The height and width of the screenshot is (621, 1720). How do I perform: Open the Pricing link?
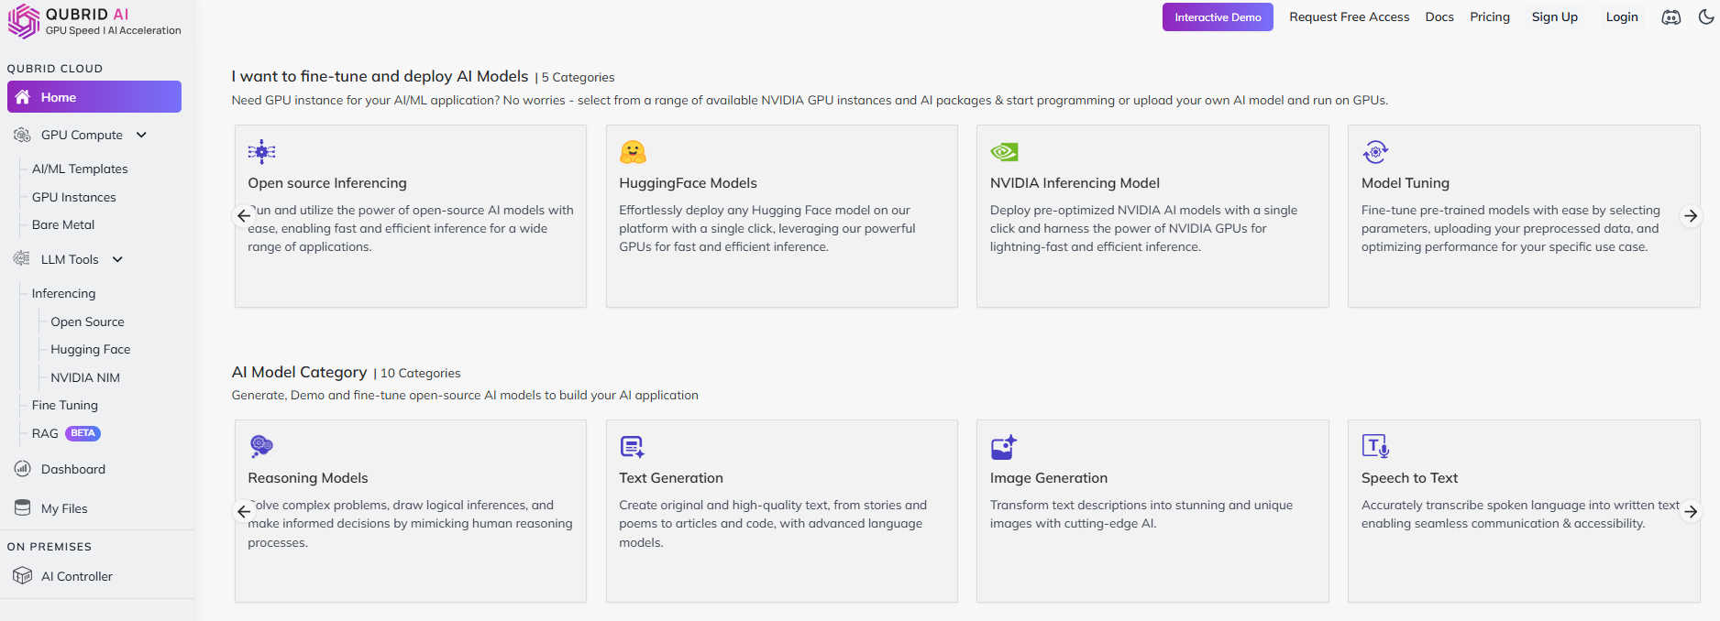pos(1489,17)
